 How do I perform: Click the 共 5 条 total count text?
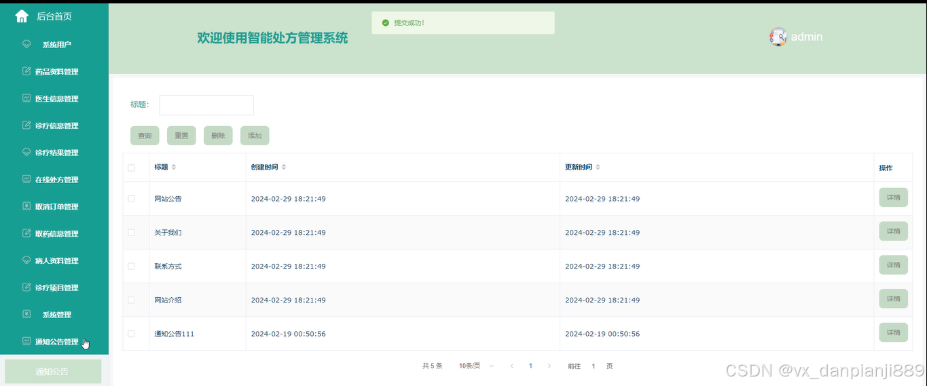click(x=432, y=366)
